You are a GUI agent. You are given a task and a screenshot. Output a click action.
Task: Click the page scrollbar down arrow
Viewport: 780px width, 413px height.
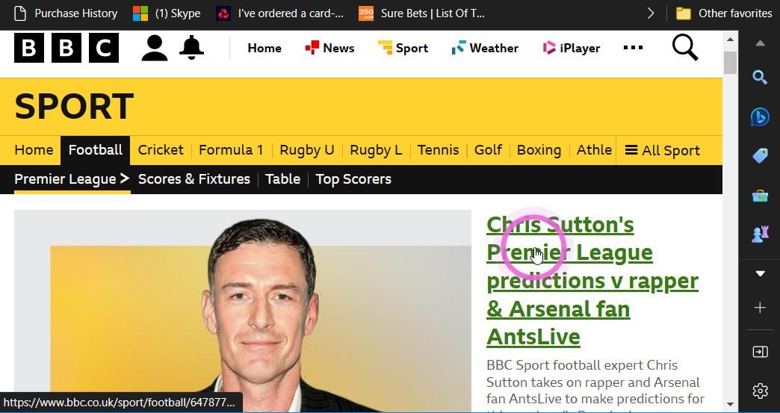pyautogui.click(x=730, y=404)
